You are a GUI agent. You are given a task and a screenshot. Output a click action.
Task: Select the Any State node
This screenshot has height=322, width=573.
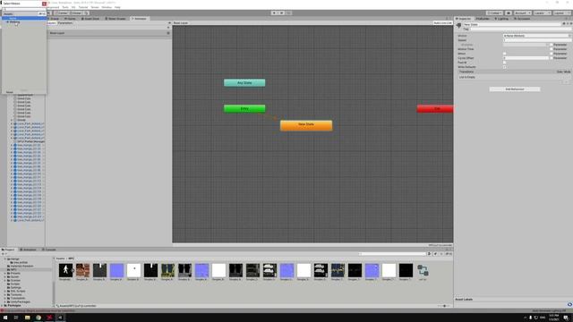click(244, 83)
